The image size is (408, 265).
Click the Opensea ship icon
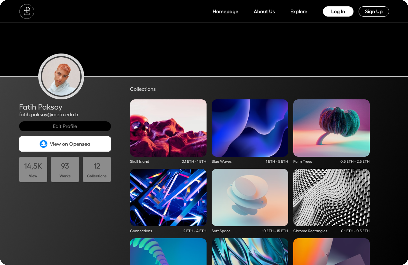43,144
